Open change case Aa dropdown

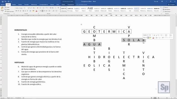coord(34,8)
